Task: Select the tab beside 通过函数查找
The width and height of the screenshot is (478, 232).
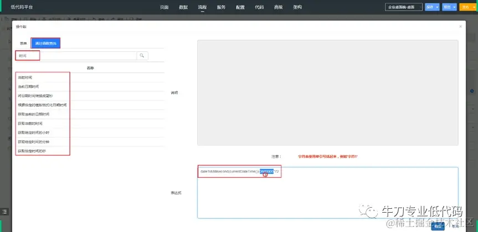Action: [x=23, y=43]
